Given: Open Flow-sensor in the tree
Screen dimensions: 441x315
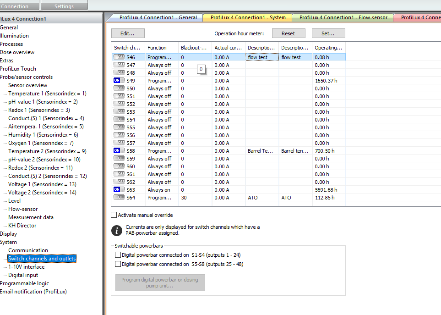Looking at the screenshot, I should (x=23, y=209).
